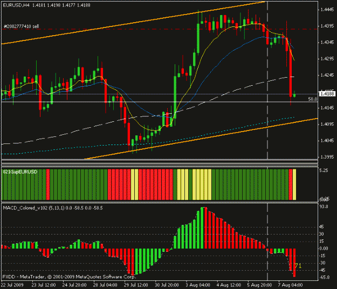Click the yellow 71 value on the MACD

coord(298,266)
